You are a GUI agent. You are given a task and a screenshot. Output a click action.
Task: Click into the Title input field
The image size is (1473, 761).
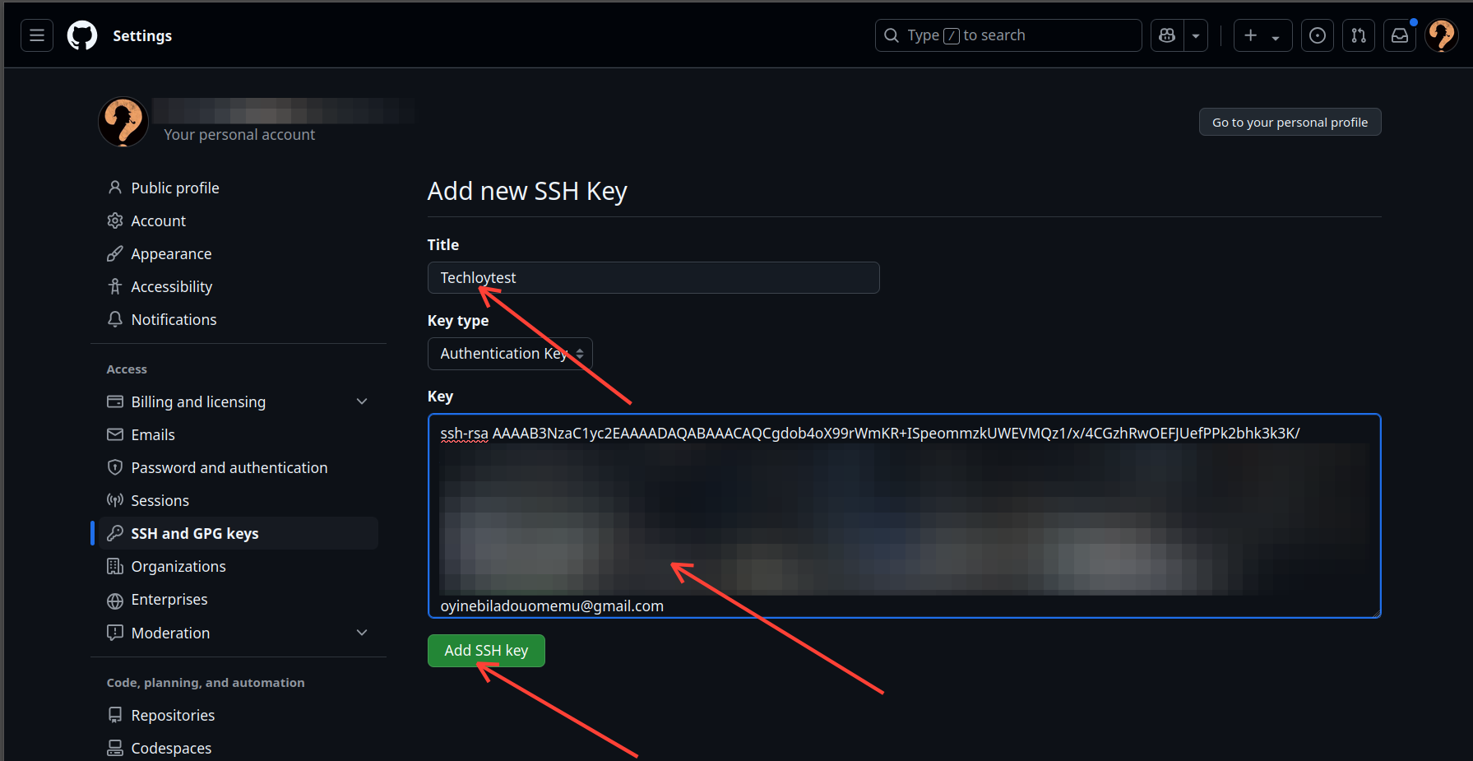click(653, 278)
